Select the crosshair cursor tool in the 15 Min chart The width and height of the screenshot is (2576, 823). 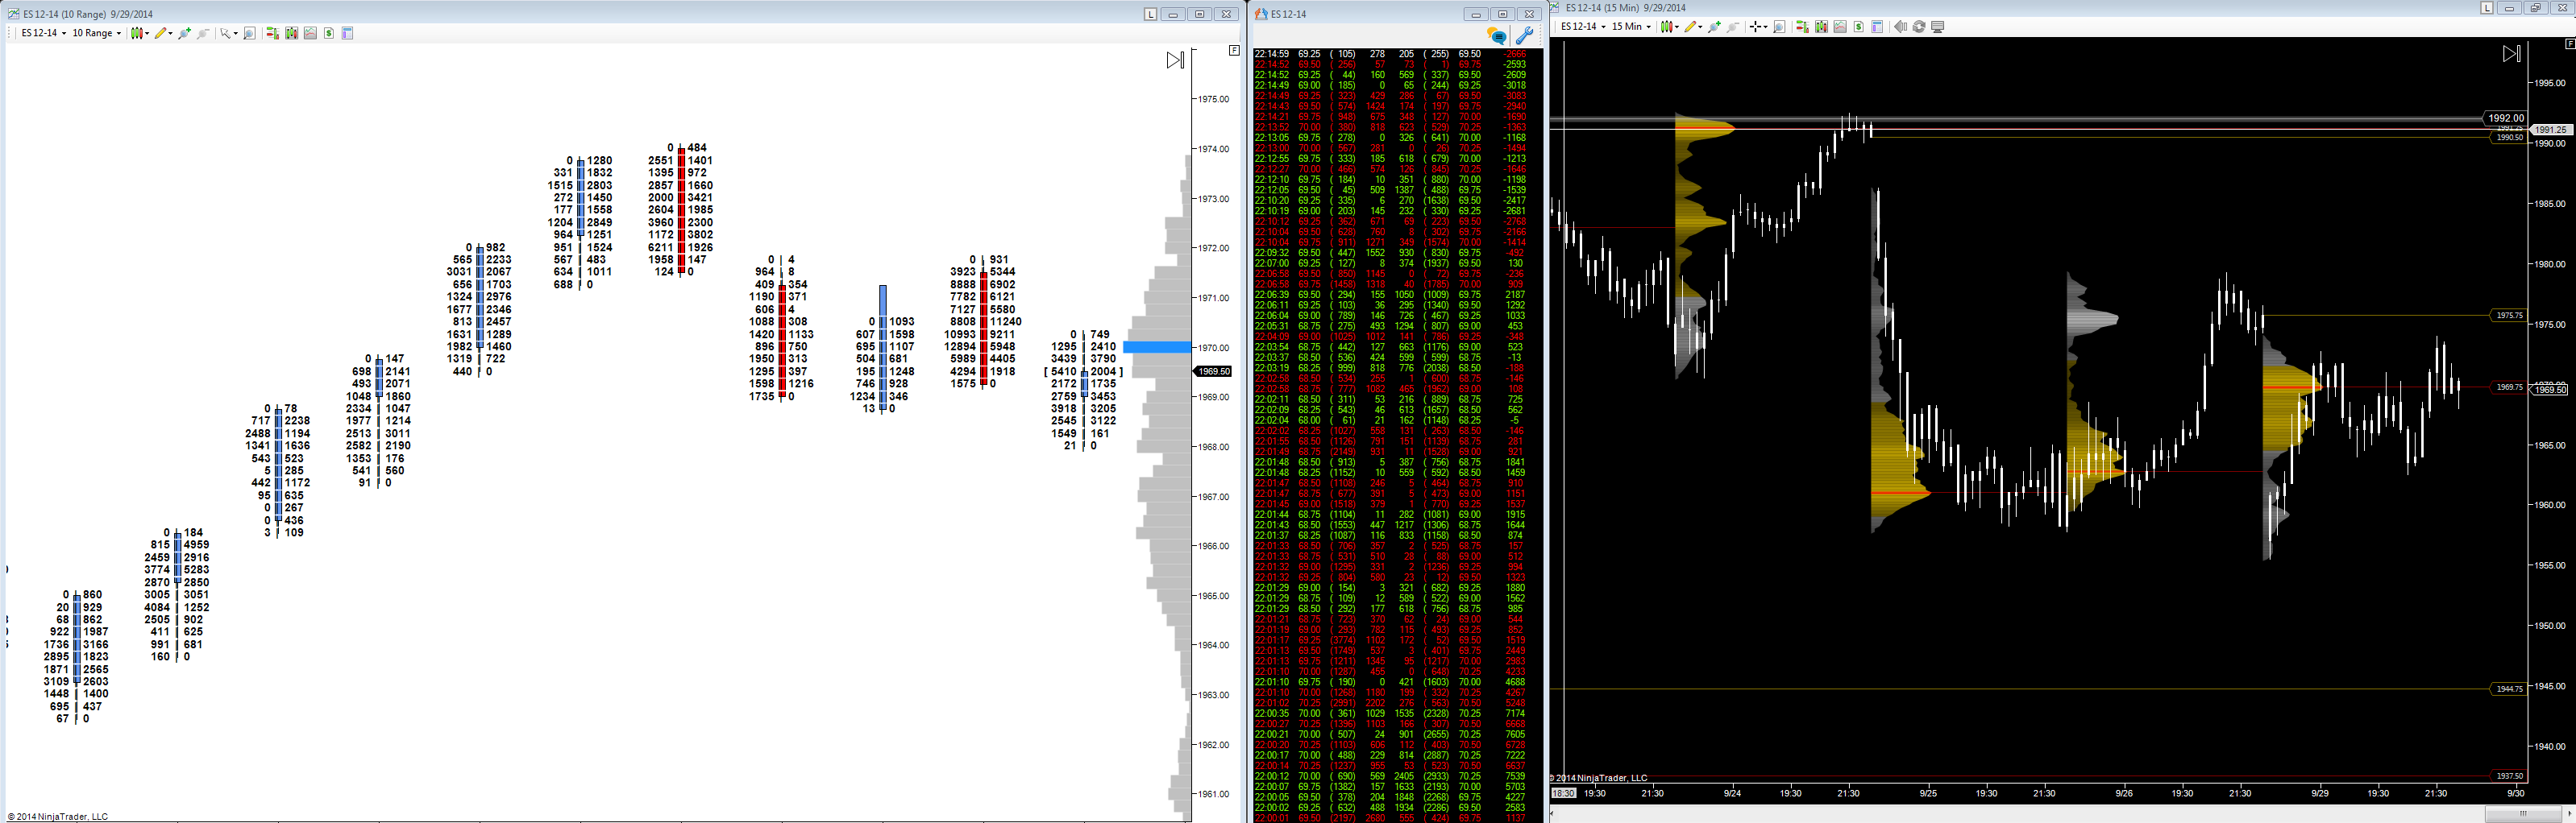[x=1756, y=27]
